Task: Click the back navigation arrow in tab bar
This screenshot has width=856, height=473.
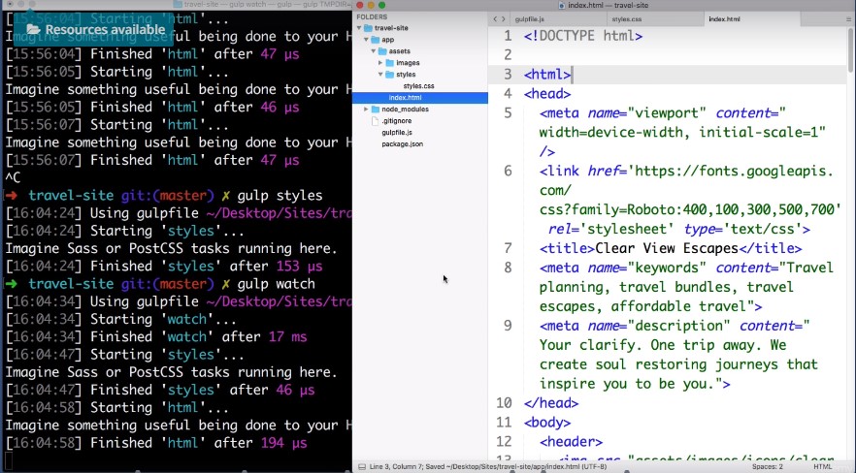Action: pos(495,18)
